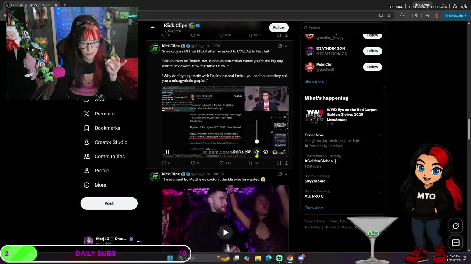The image size is (471, 264).
Task: Play the Ed Matthews video
Action: pos(225,232)
